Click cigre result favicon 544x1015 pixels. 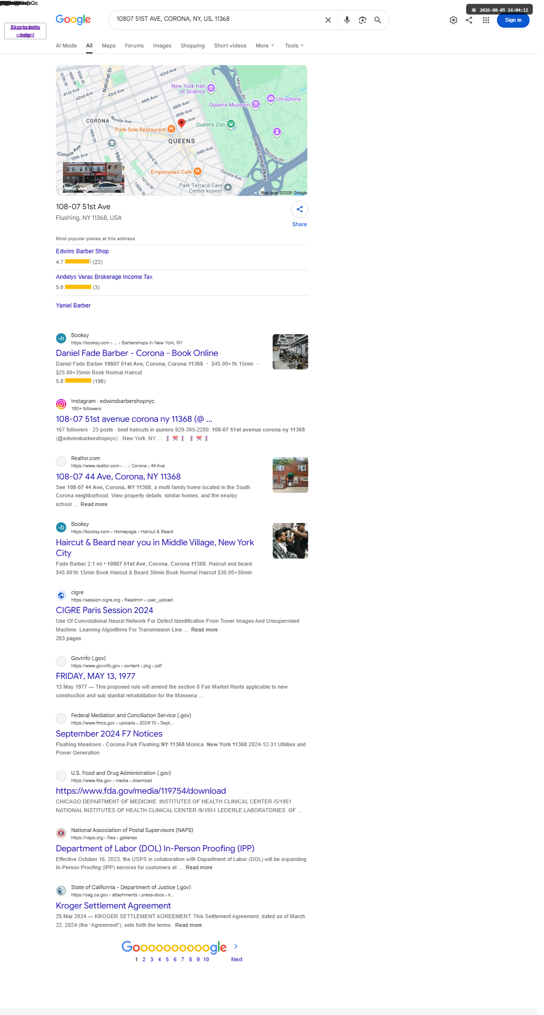(61, 596)
